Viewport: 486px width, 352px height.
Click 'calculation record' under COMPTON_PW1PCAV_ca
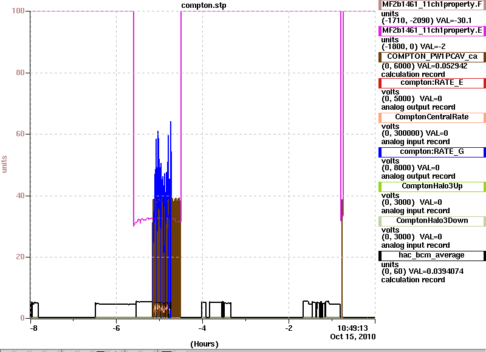(413, 75)
